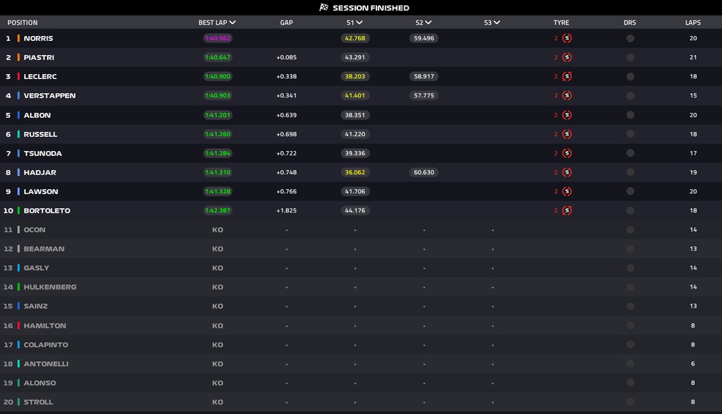Click Hulkenberg's green team color bar

pyautogui.click(x=18, y=287)
